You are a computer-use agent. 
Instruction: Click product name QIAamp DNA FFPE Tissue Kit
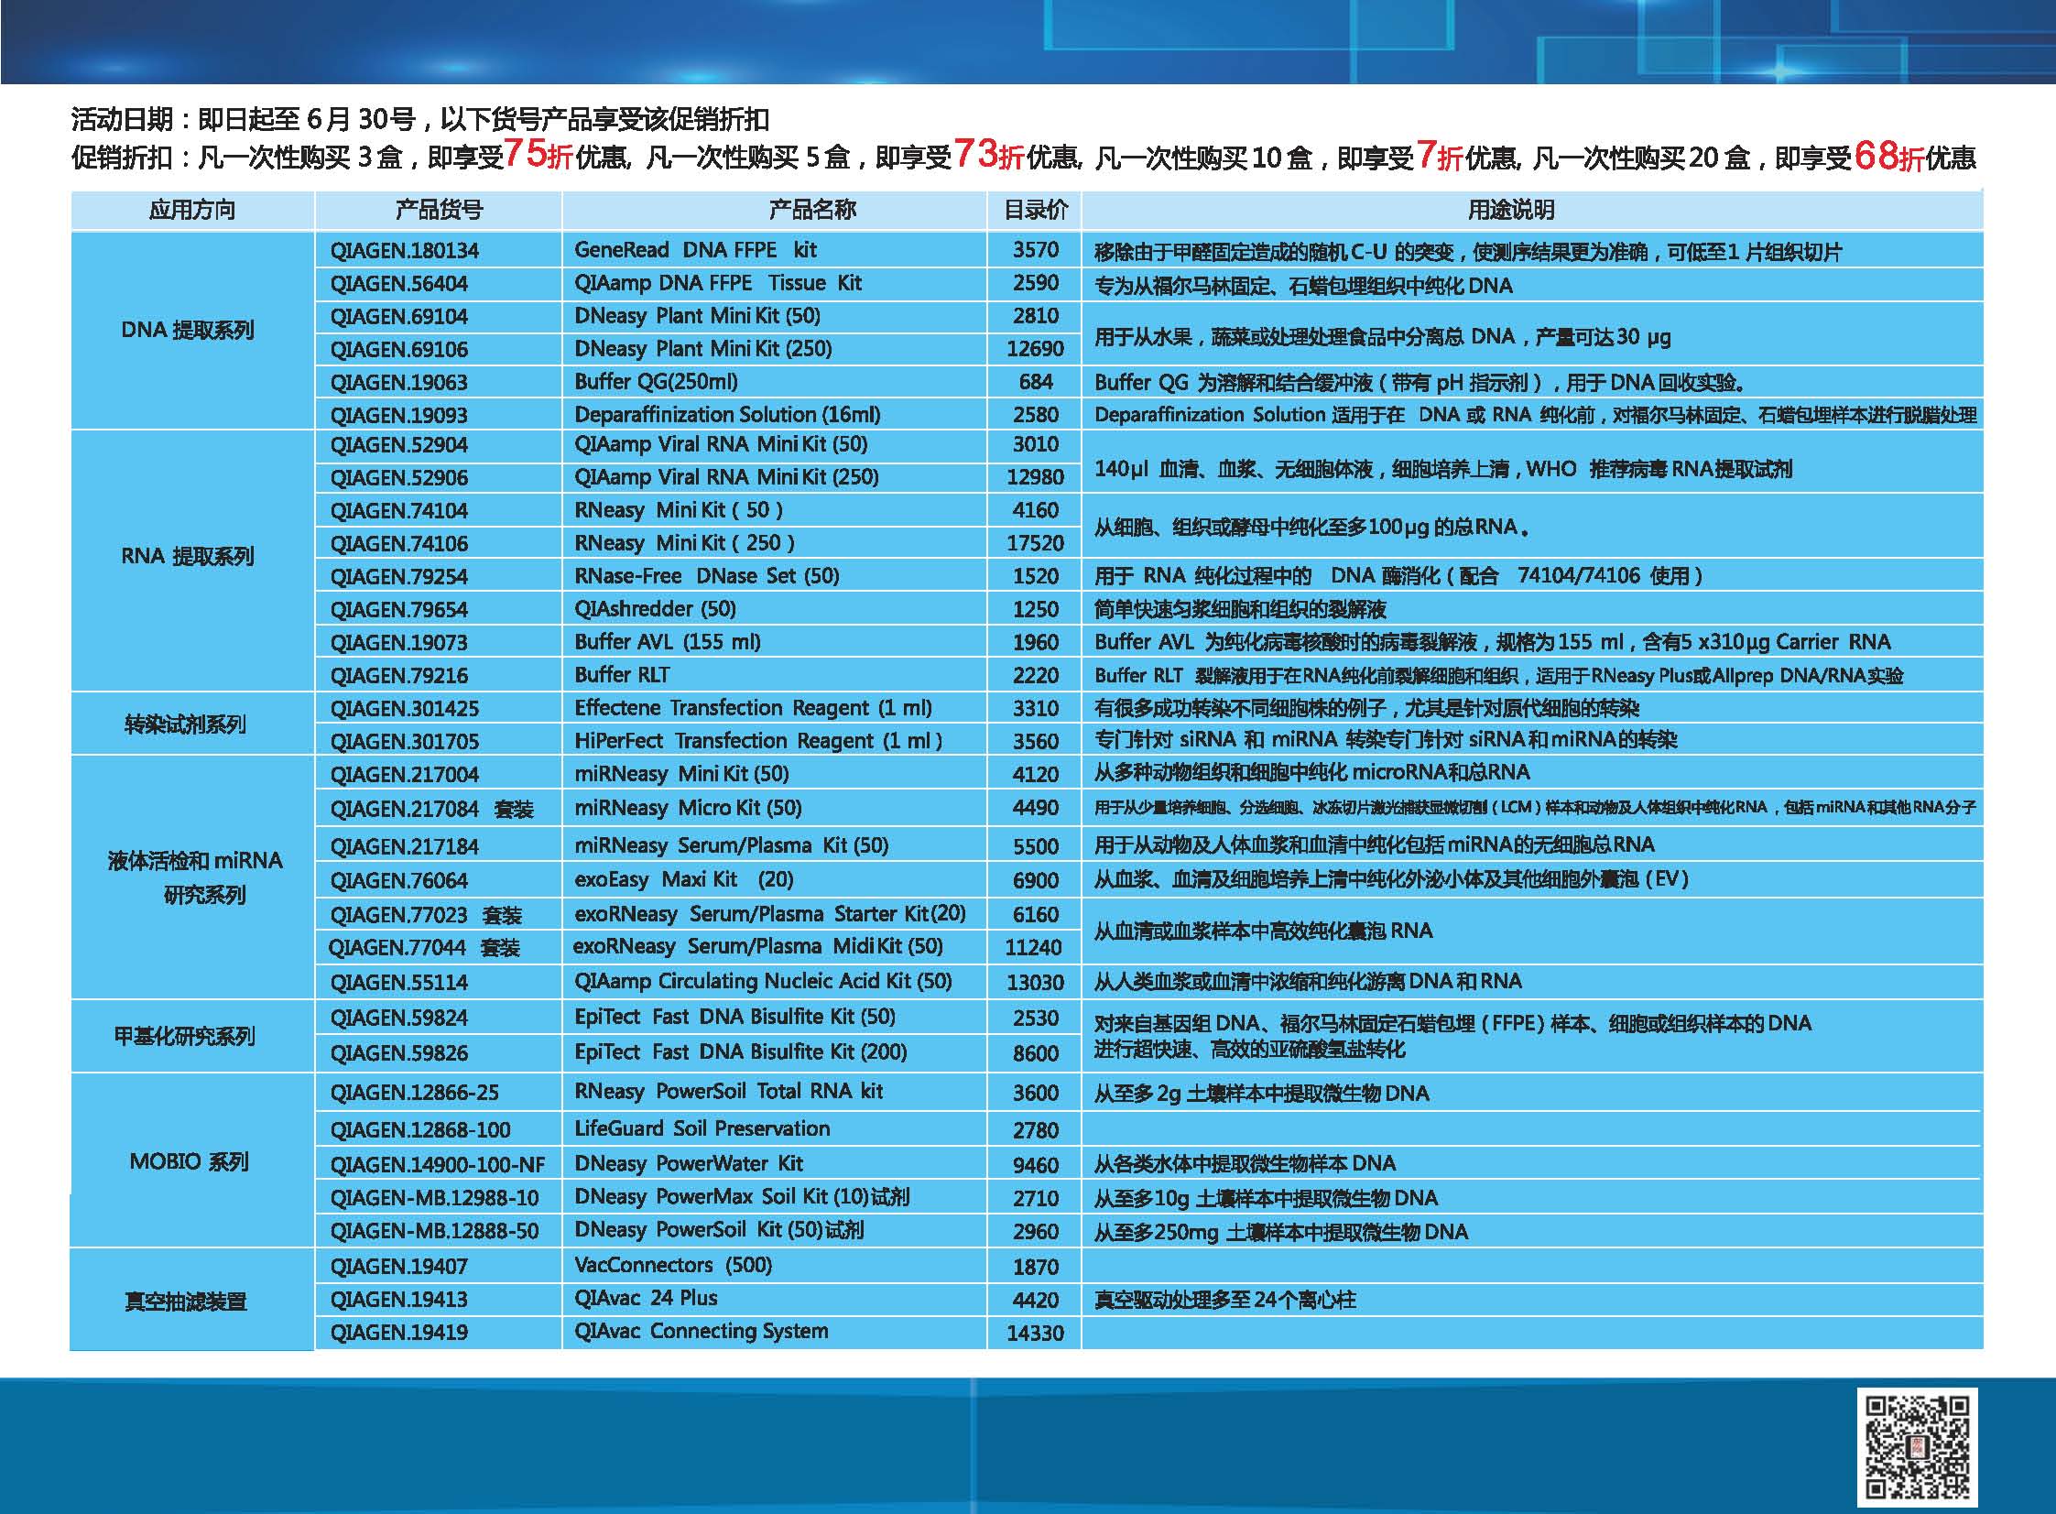pyautogui.click(x=718, y=282)
